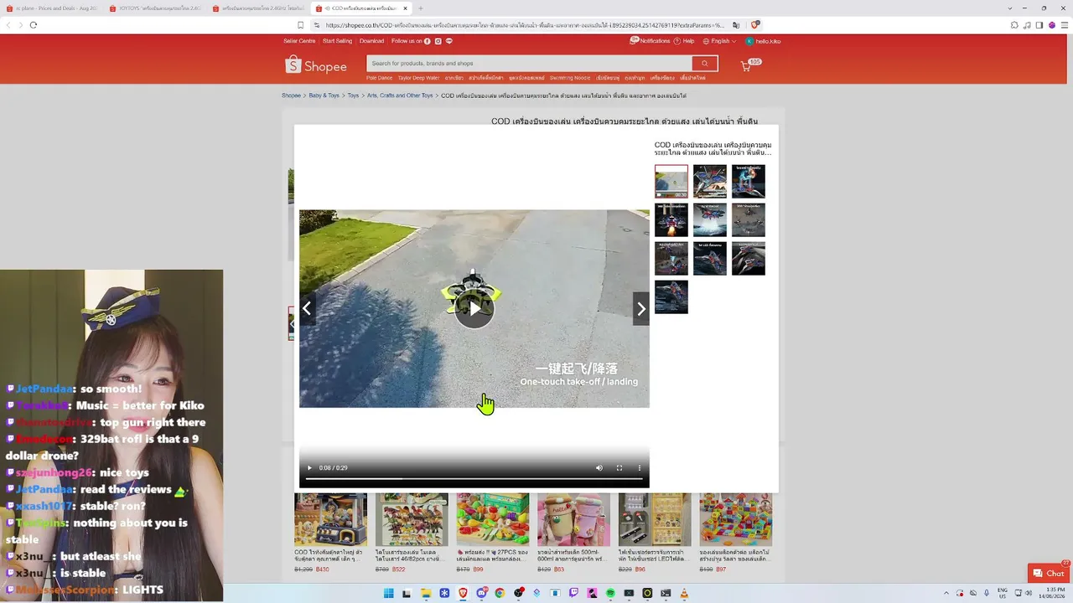Viewport: 1073px width, 603px height.
Task: Open Shopee's Instagram page icon
Action: tap(438, 41)
